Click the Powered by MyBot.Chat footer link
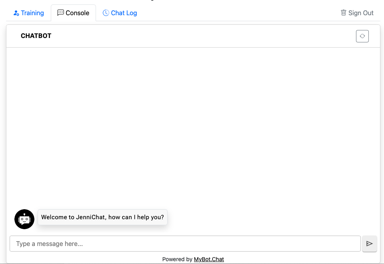The width and height of the screenshot is (384, 264). coord(209,259)
